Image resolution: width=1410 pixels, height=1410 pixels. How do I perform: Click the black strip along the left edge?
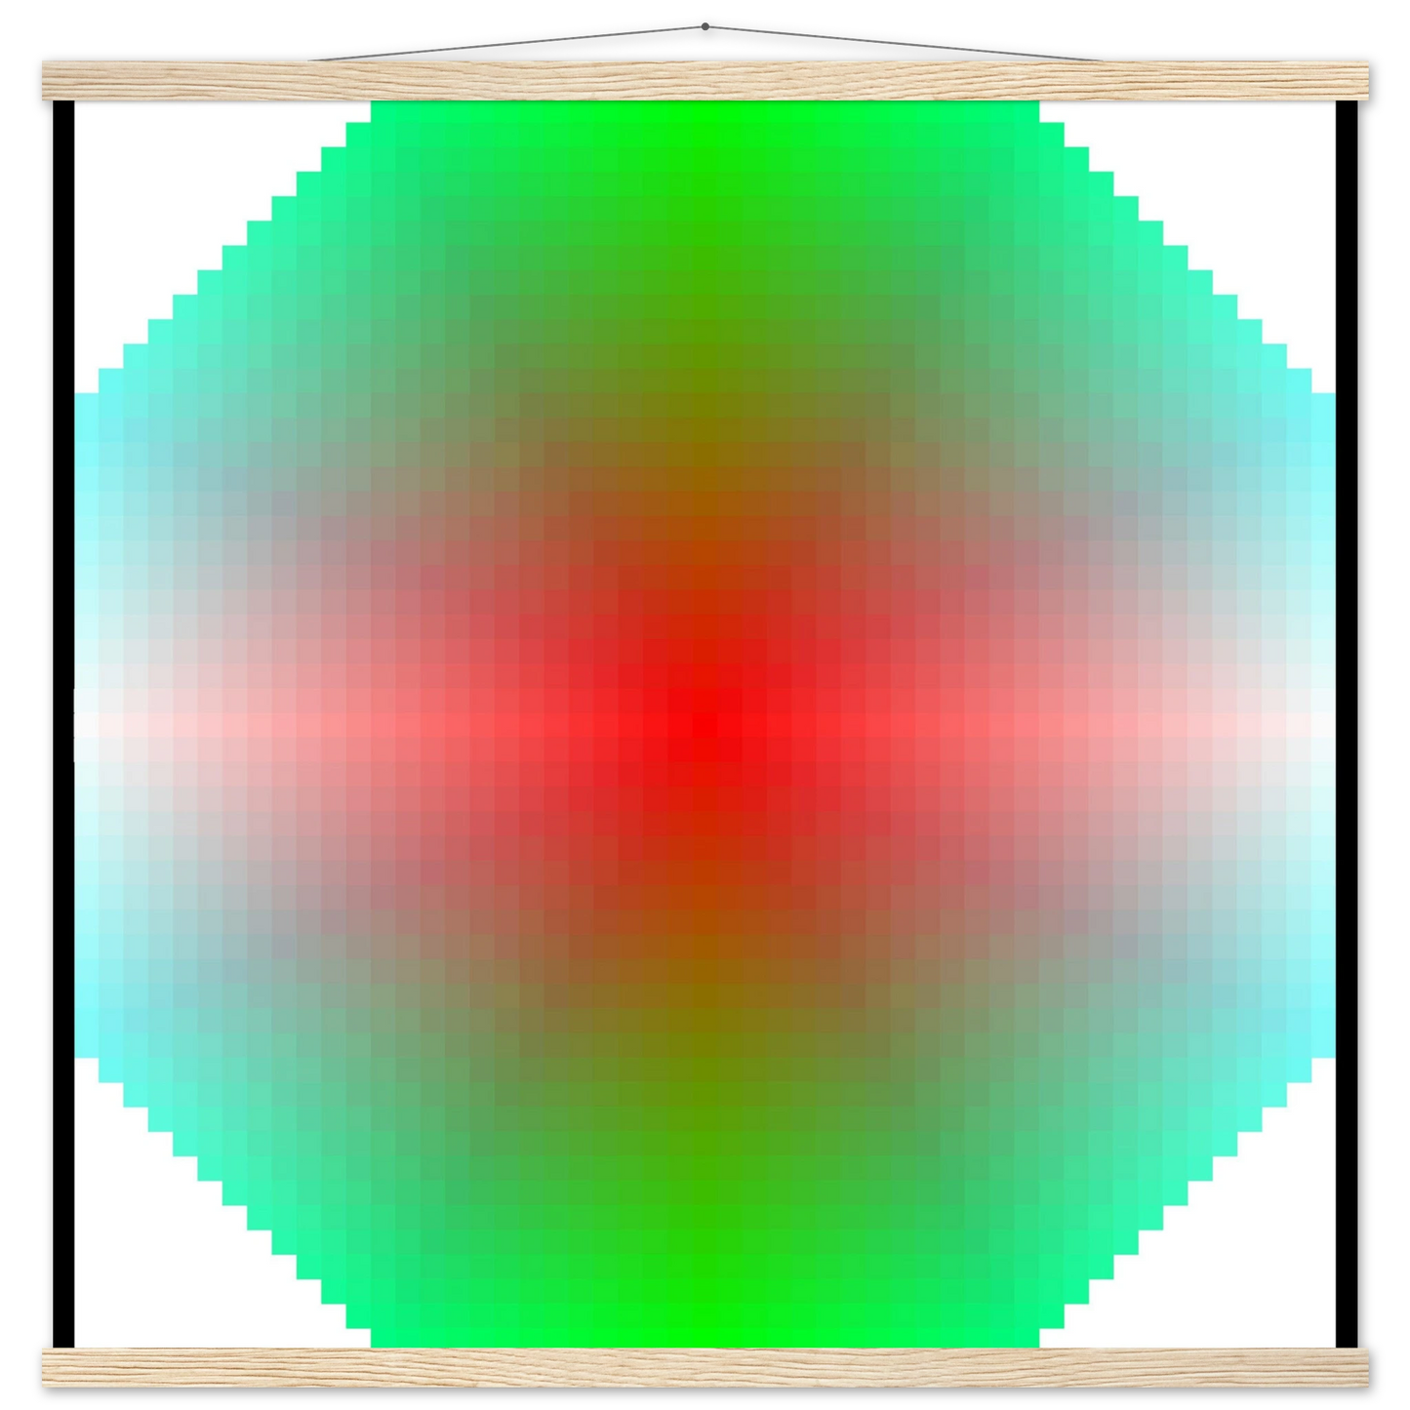coord(60,722)
